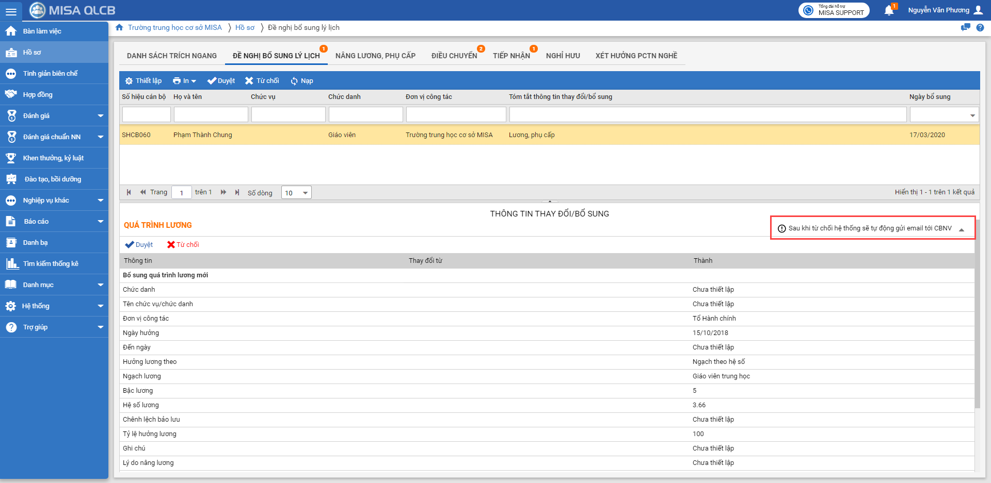Open the Ngày bổ sung filter dropdown

972,115
